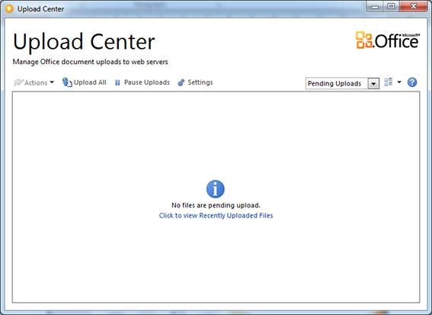Image resolution: width=432 pixels, height=315 pixels.
Task: Open the Actions dropdown menu
Action: (x=34, y=82)
